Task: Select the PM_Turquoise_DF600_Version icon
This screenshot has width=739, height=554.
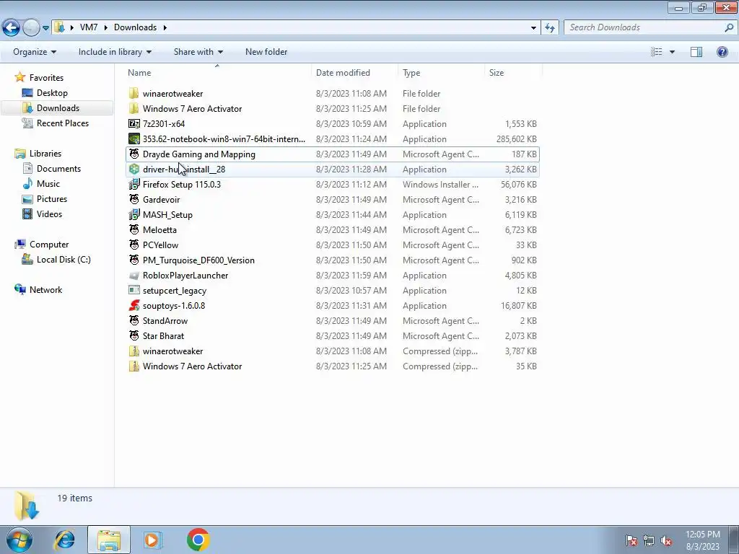Action: 134,260
